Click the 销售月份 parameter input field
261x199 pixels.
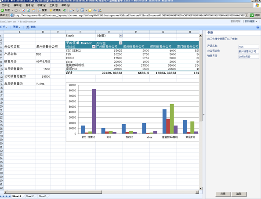tap(249, 57)
